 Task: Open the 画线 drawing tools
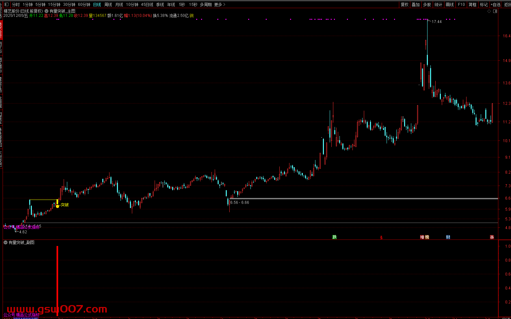tap(450, 5)
